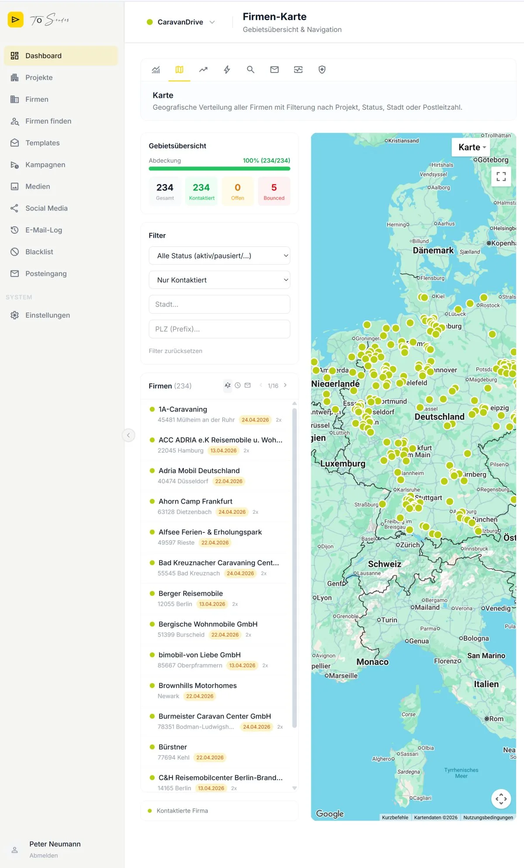524x868 pixels.
Task: Open the envelope mail tab icon
Action: tap(274, 69)
